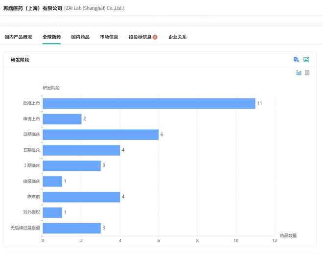
Task: Click the 研发阶段 y-axis title above chart
Action: click(51, 88)
